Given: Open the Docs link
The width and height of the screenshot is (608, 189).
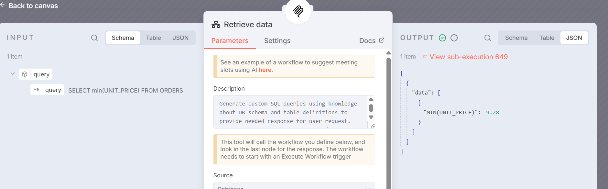Looking at the screenshot, I should pos(371,41).
